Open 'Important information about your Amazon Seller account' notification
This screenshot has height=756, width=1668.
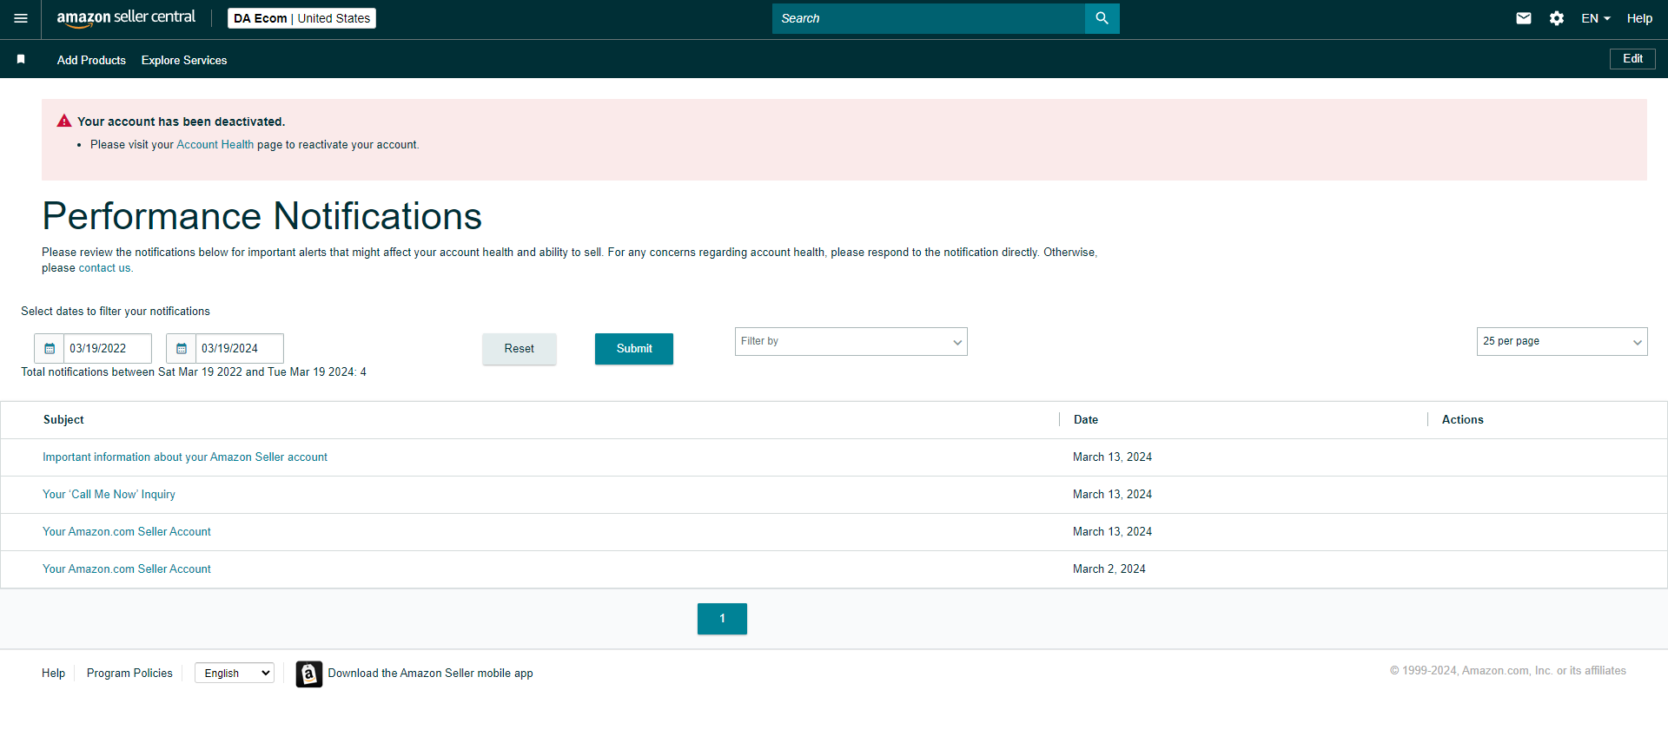185,457
